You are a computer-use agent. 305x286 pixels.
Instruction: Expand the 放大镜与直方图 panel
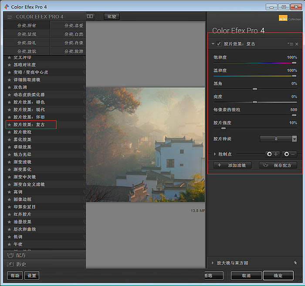213,263
